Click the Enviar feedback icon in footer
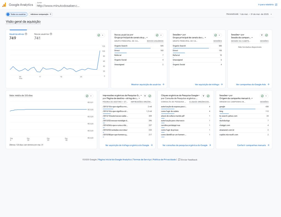281x217 pixels. tap(179, 160)
